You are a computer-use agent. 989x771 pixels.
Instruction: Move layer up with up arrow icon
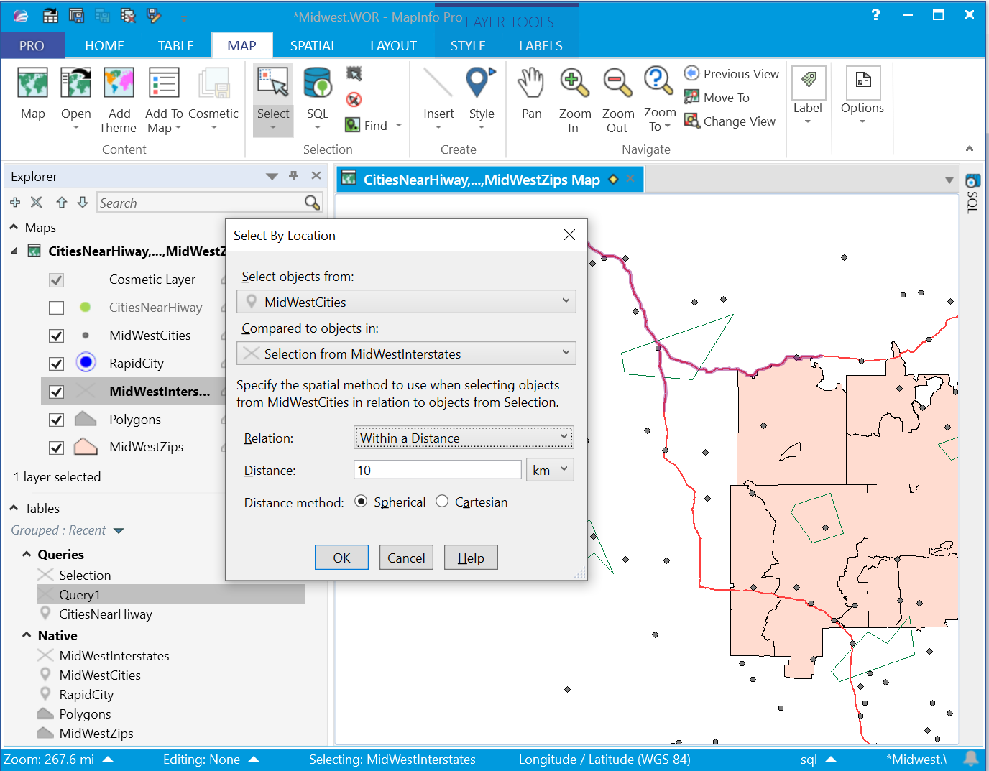coord(62,203)
